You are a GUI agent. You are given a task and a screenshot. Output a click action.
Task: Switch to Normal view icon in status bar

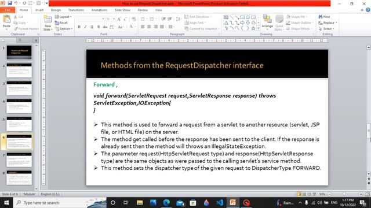299,194
